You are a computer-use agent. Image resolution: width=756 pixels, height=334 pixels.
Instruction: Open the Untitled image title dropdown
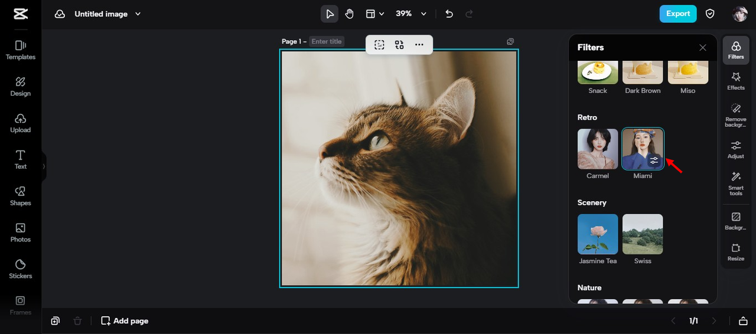pyautogui.click(x=107, y=14)
